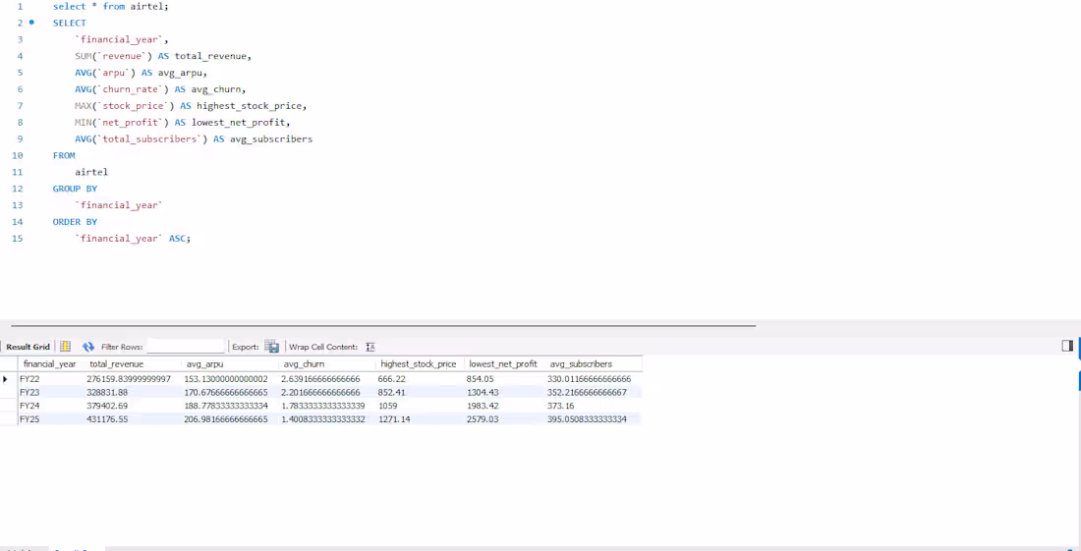
Task: Click the MAX(`stock_price`) line in editor
Action: [x=191, y=105]
